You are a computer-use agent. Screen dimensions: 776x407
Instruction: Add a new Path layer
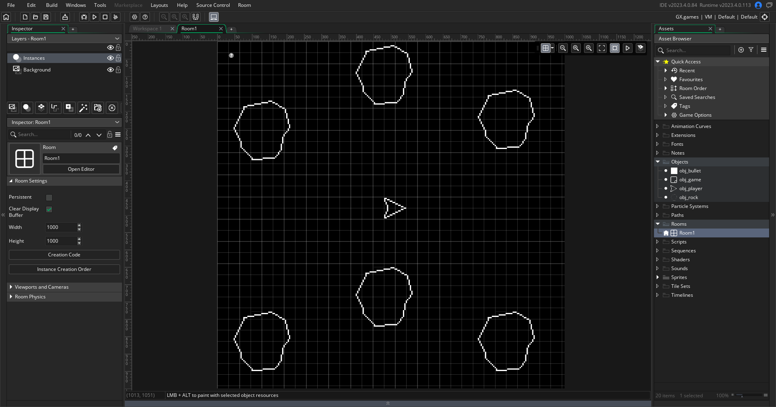55,108
